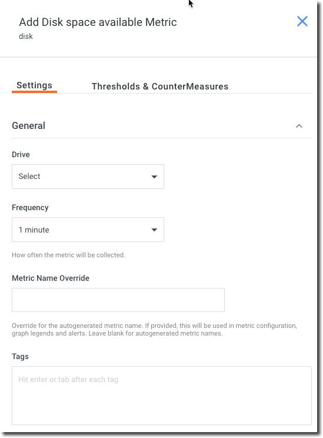Click the Frequency field label
The width and height of the screenshot is (323, 438).
click(x=30, y=208)
